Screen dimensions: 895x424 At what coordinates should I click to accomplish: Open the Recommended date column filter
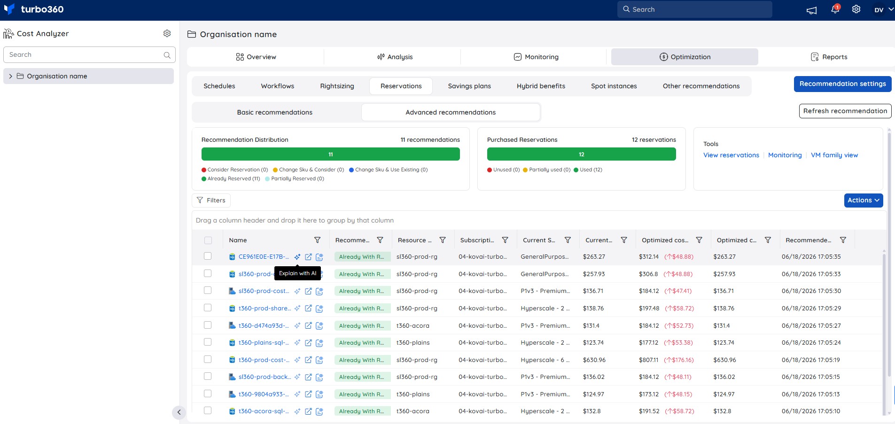click(x=843, y=240)
